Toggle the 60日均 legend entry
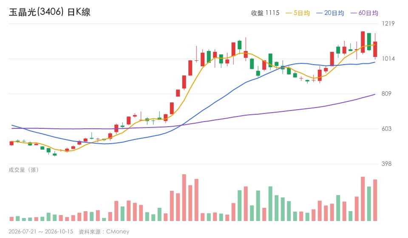Screen dimensions: 408x238 (364, 13)
